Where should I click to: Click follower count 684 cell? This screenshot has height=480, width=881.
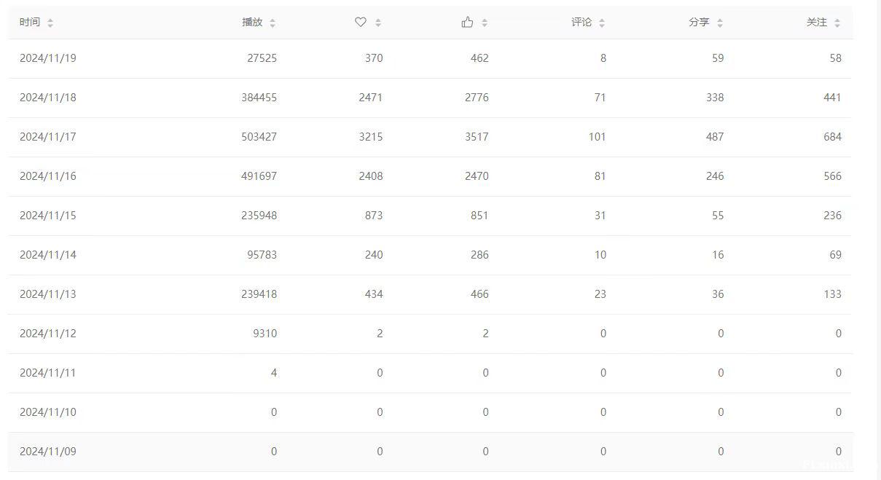832,137
